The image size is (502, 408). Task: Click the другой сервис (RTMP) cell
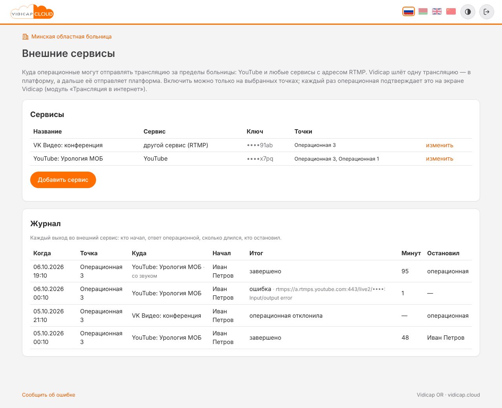click(176, 145)
